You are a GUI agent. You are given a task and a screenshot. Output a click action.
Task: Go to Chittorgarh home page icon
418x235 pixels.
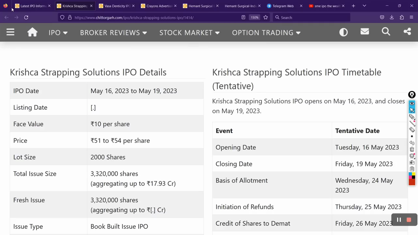[32, 32]
